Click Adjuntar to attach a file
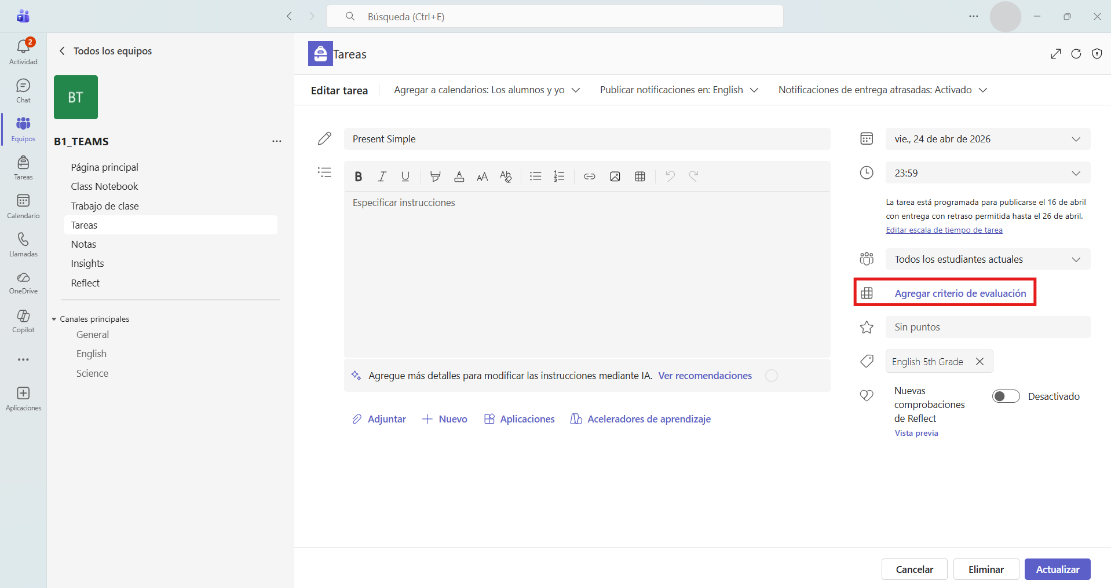The image size is (1111, 588). point(379,419)
